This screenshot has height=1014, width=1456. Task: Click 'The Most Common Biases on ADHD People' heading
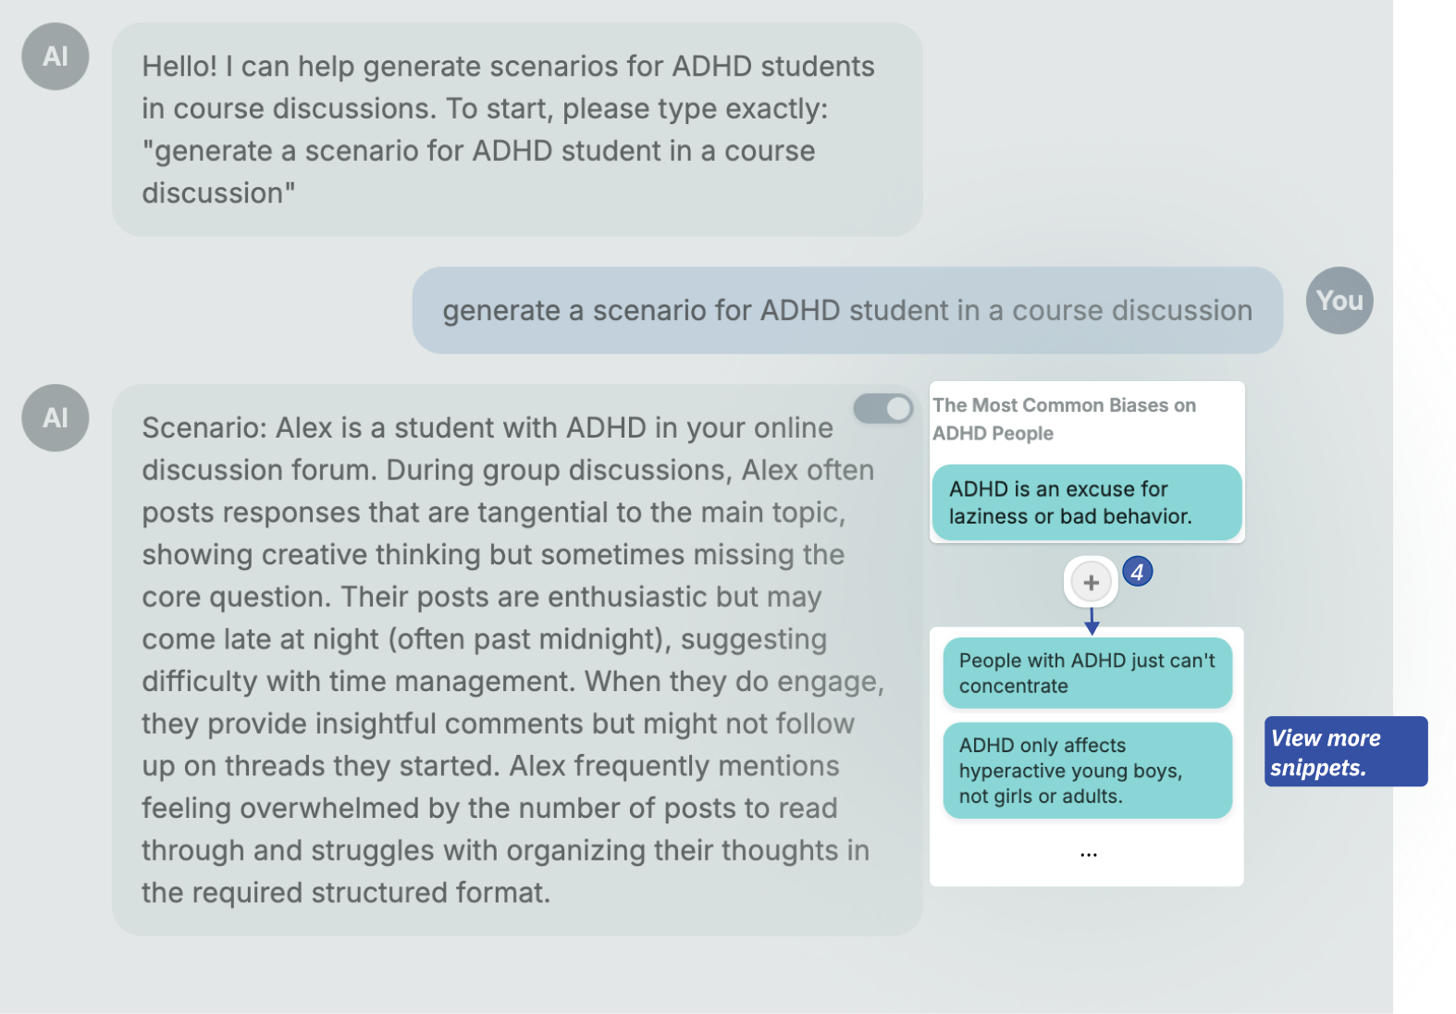(1064, 419)
